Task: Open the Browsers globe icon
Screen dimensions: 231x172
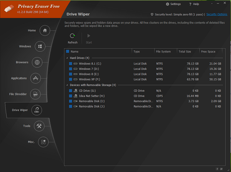Action: (x=37, y=62)
